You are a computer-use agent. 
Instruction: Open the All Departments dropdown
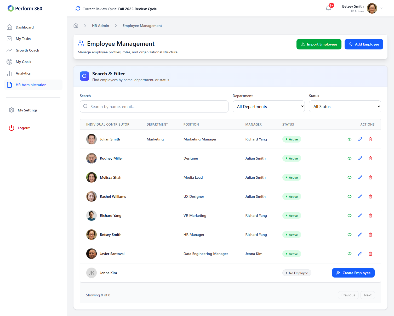tap(269, 106)
